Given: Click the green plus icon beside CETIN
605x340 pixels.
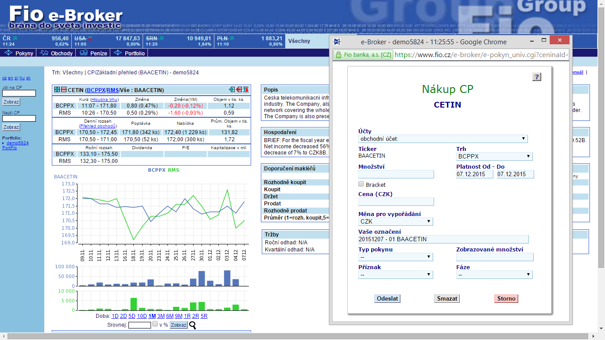Looking at the screenshot, I should (57, 90).
